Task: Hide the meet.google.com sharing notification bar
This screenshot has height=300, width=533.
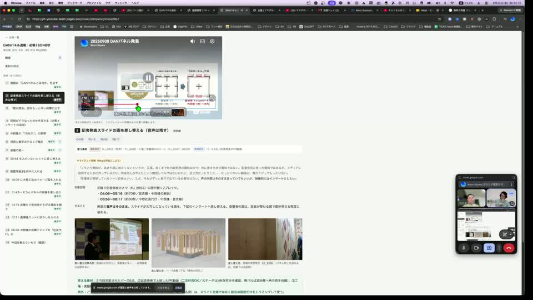Action: pyautogui.click(x=178, y=288)
